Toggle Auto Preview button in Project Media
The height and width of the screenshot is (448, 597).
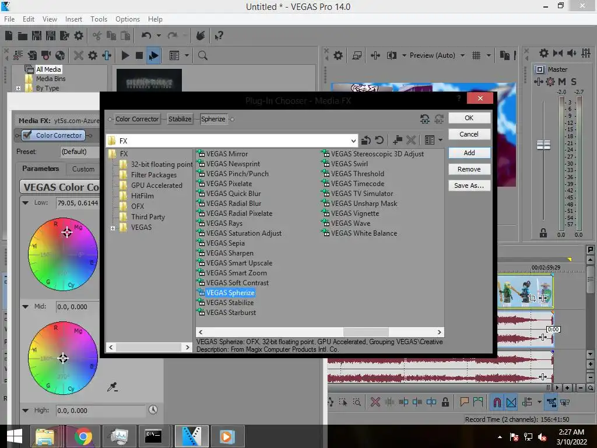tap(153, 55)
